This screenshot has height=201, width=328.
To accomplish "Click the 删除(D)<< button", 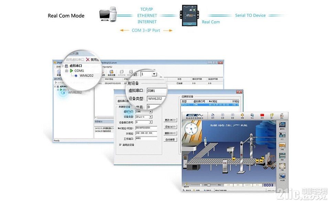I will click(170, 133).
